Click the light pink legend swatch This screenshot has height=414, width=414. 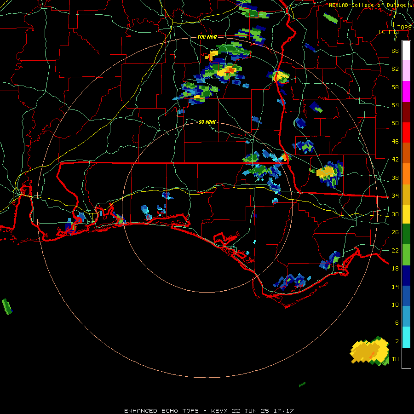[406, 70]
